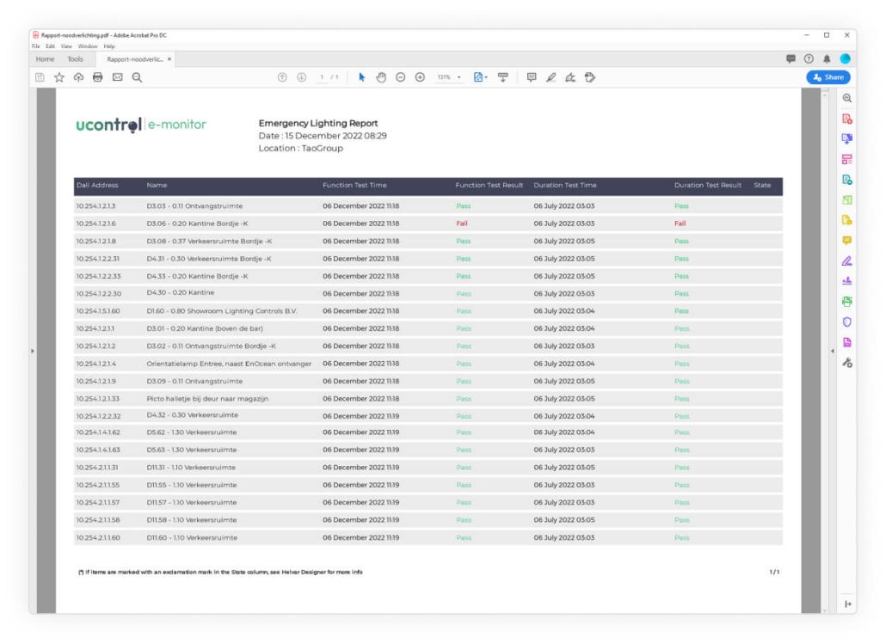Close the Rapport-noodverlichting document tab
The image size is (886, 643).
pos(169,59)
